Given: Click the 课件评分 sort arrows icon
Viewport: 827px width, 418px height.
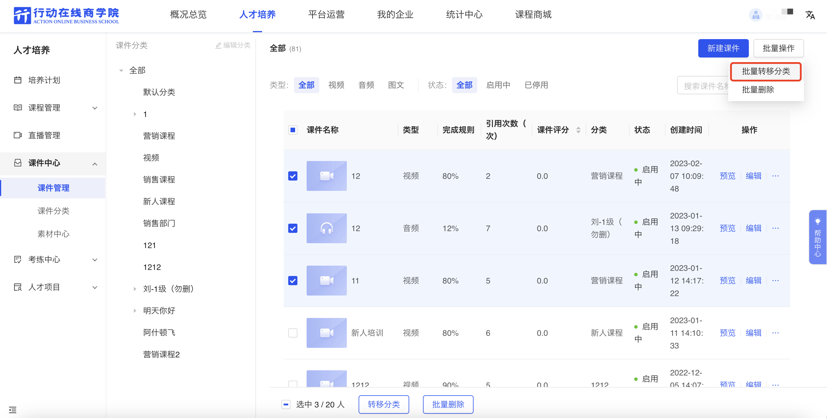Looking at the screenshot, I should click(x=578, y=130).
